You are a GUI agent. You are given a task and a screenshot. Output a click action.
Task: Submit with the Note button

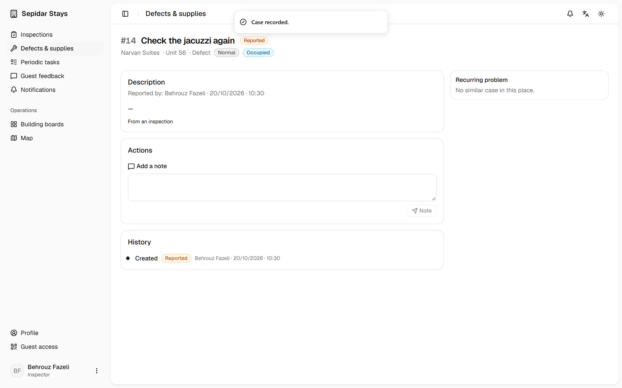[422, 211]
